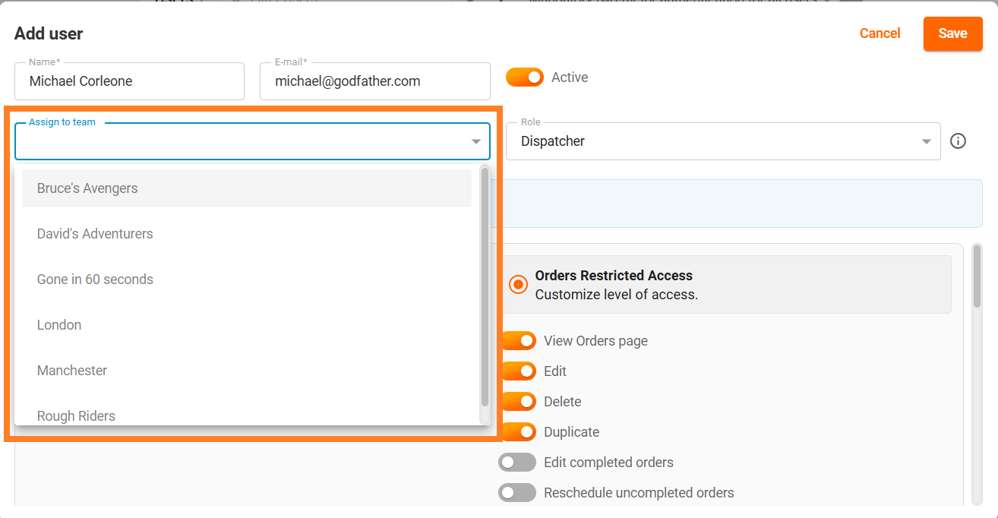Disable the Delete orders toggle
The image size is (998, 518).
pos(518,402)
